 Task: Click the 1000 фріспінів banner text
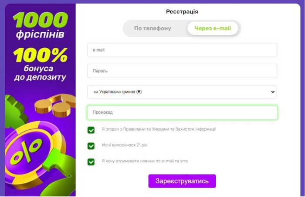(x=40, y=25)
